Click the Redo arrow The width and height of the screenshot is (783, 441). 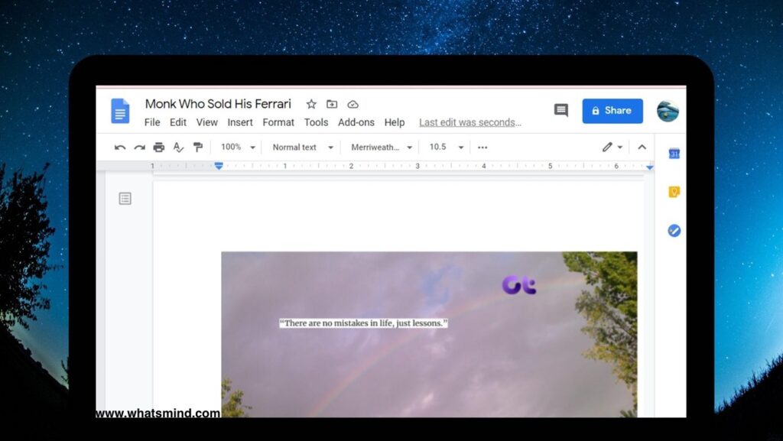coord(139,148)
